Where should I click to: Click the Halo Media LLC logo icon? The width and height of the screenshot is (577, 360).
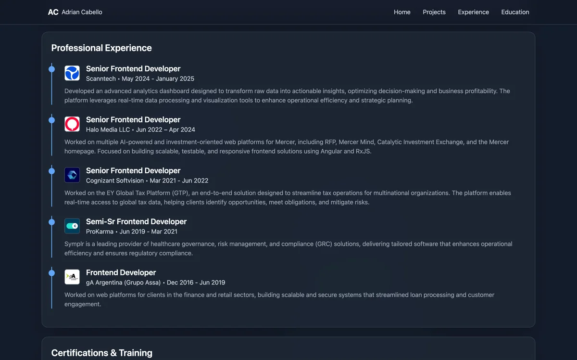click(x=72, y=124)
